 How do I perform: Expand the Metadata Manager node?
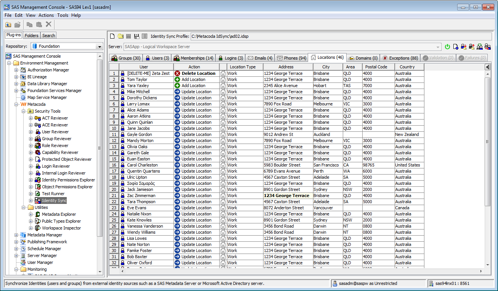[x=16, y=235]
